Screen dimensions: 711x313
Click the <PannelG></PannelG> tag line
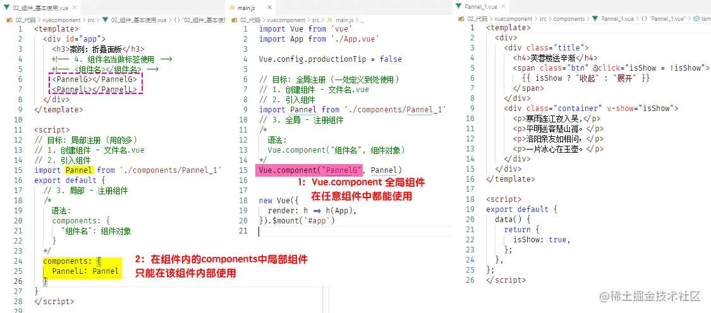click(x=94, y=79)
